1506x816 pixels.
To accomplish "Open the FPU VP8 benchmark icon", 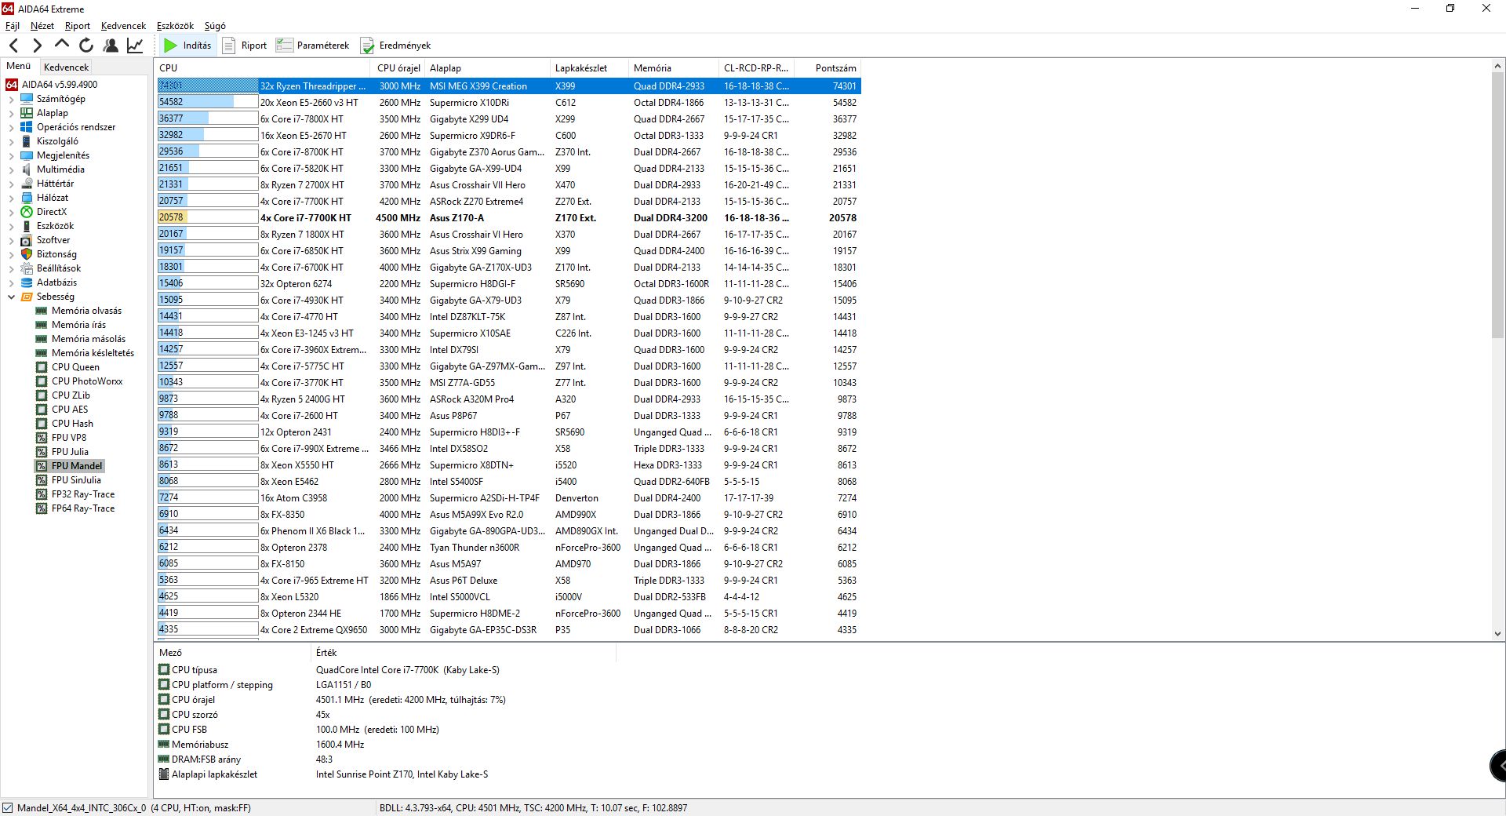I will [x=42, y=438].
